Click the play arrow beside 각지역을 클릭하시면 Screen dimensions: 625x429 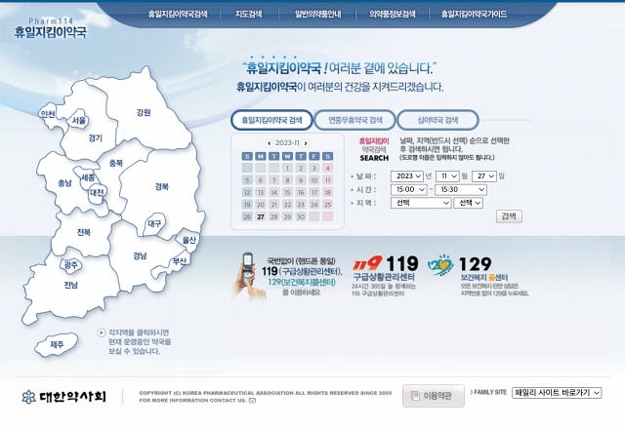[x=102, y=332]
